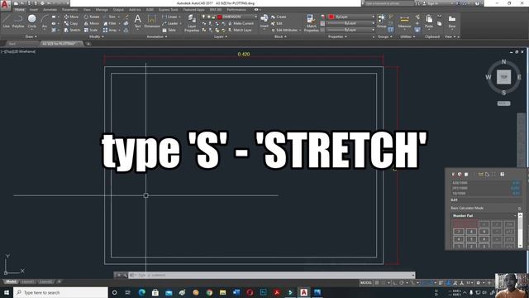Click Make Current layer button
Viewport: 529px width, 298px height.
click(241, 23)
